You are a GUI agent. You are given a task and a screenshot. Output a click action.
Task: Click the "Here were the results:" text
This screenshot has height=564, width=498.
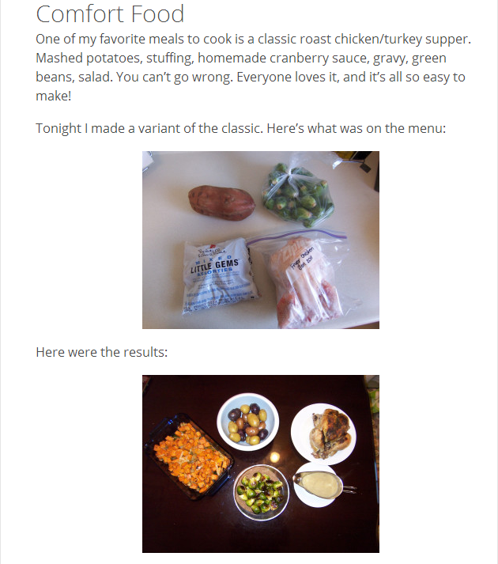[x=102, y=352]
